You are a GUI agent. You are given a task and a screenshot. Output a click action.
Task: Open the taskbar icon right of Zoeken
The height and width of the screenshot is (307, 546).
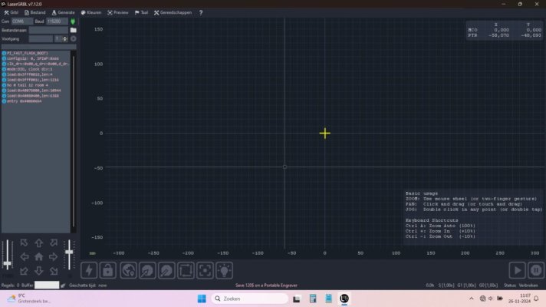pos(297,299)
